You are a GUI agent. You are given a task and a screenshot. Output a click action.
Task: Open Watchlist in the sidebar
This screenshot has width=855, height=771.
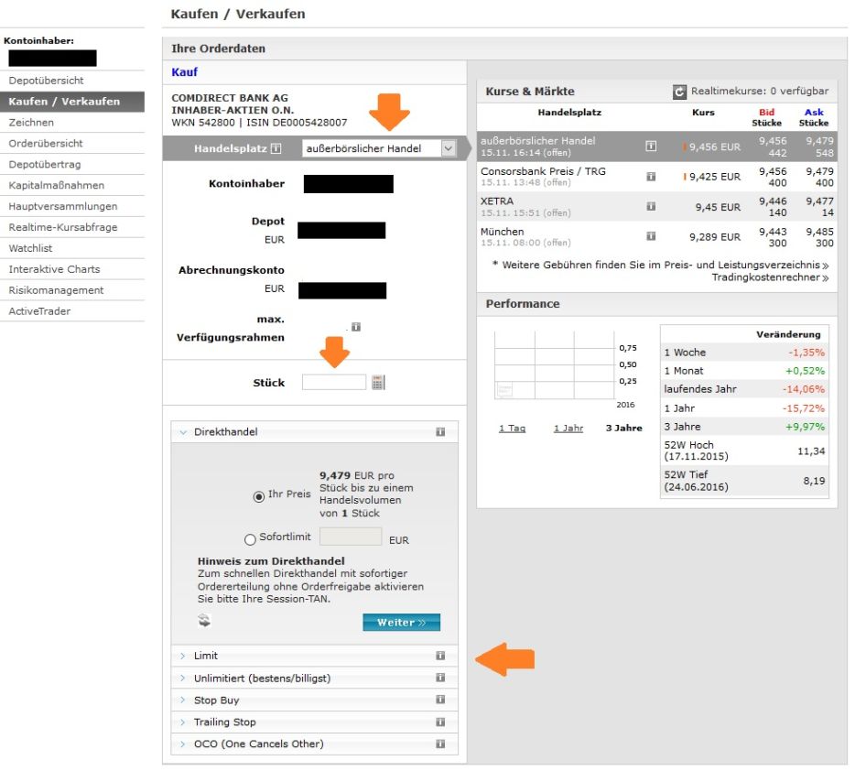[72, 248]
